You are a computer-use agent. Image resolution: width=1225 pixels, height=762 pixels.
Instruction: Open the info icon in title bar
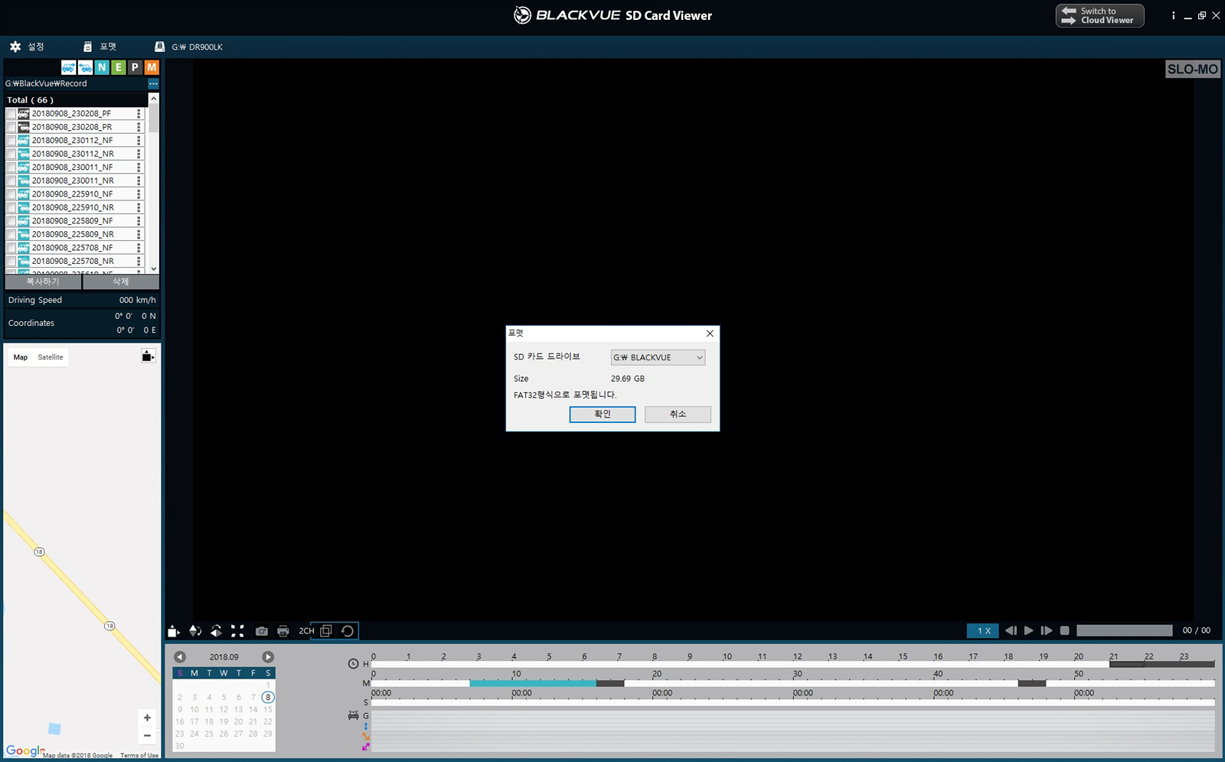[1173, 15]
